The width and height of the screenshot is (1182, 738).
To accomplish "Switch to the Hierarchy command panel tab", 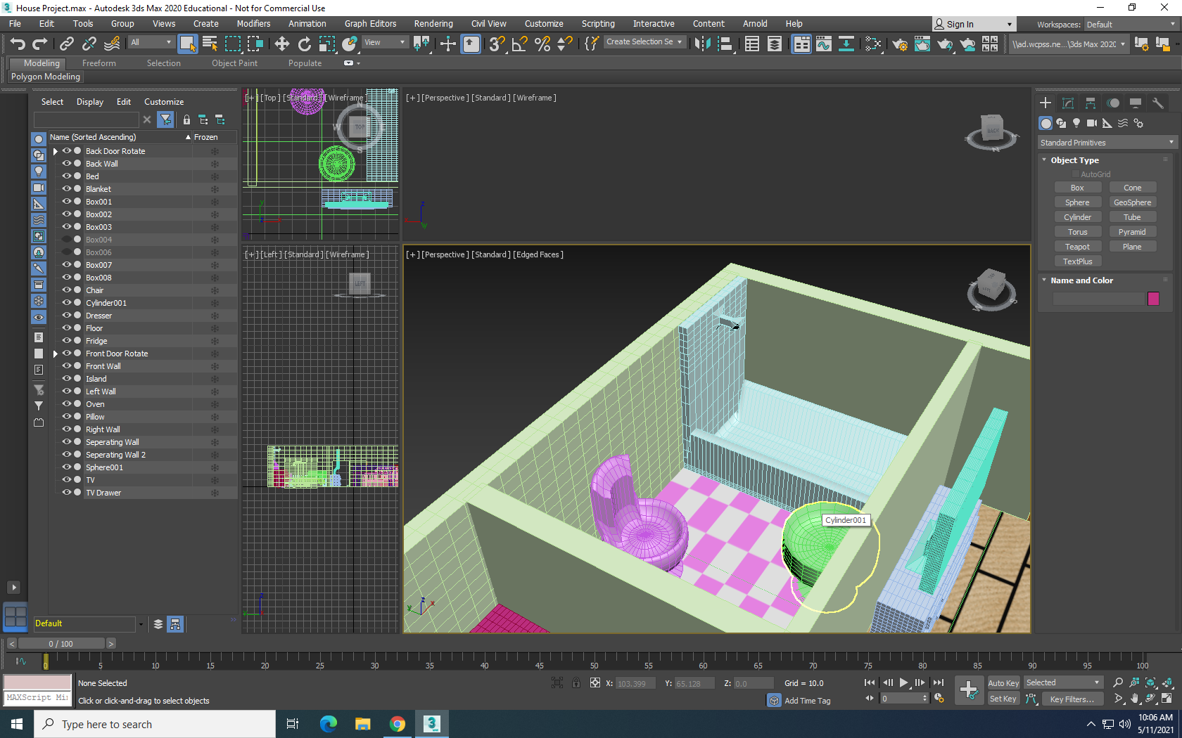I will (1091, 103).
